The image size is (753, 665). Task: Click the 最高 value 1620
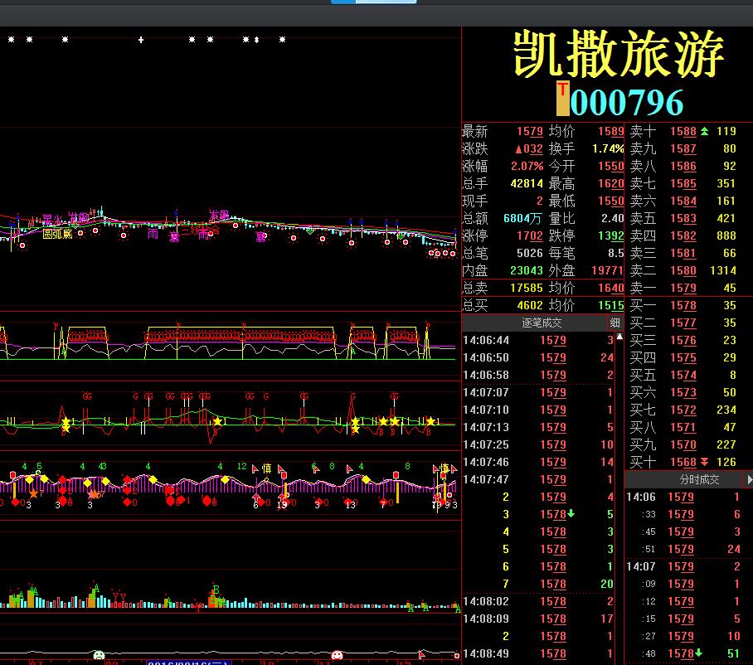point(611,183)
